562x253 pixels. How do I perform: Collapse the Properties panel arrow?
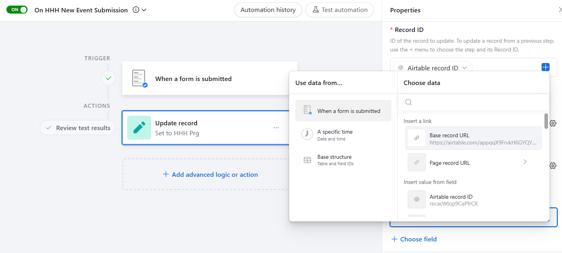tap(560, 10)
